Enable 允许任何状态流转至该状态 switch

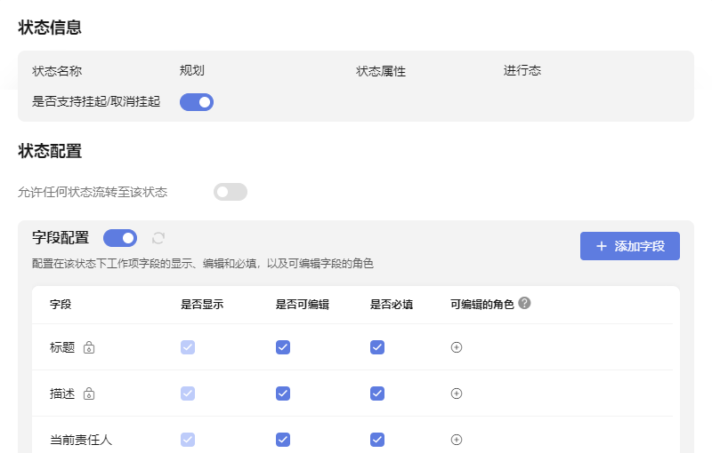[x=230, y=192]
